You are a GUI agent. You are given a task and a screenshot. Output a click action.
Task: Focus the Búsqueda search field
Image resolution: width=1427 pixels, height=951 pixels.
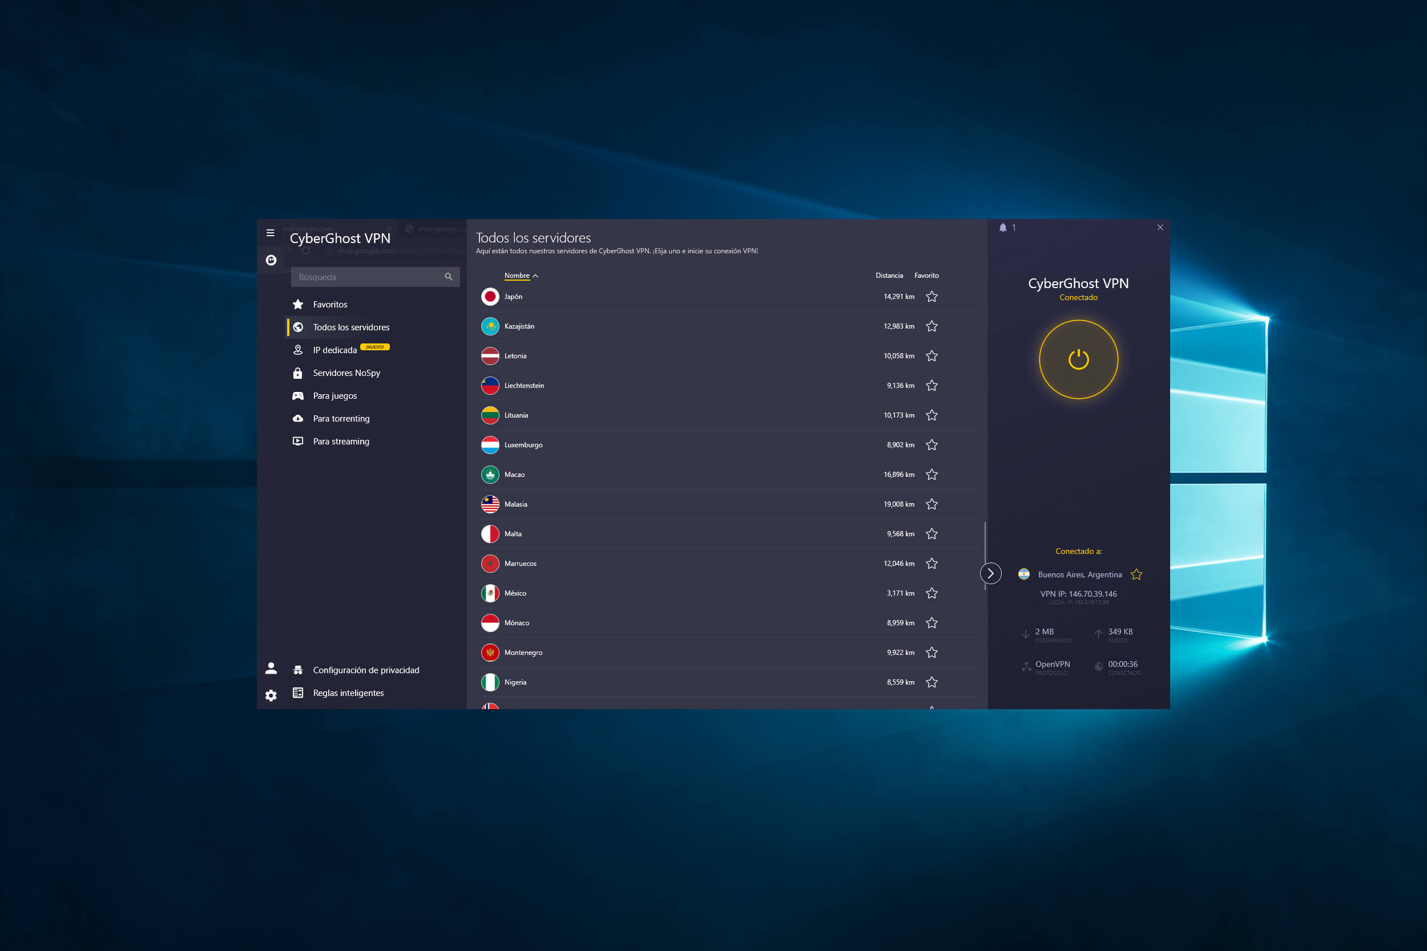click(375, 277)
